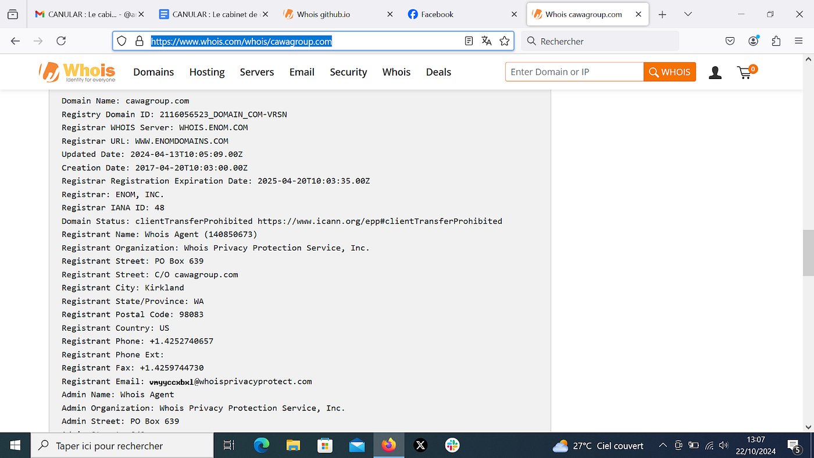Image resolution: width=814 pixels, height=458 pixels.
Task: Close the Facebook tab
Action: (514, 15)
